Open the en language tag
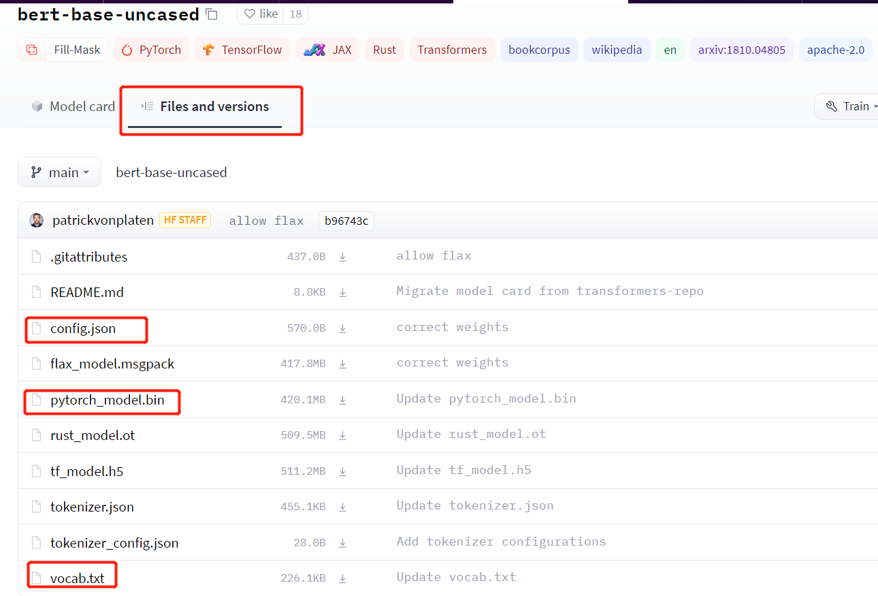The height and width of the screenshot is (596, 878). coord(670,50)
